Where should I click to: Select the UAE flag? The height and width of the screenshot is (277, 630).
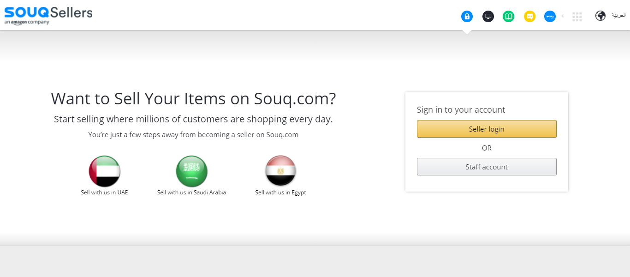pyautogui.click(x=104, y=171)
